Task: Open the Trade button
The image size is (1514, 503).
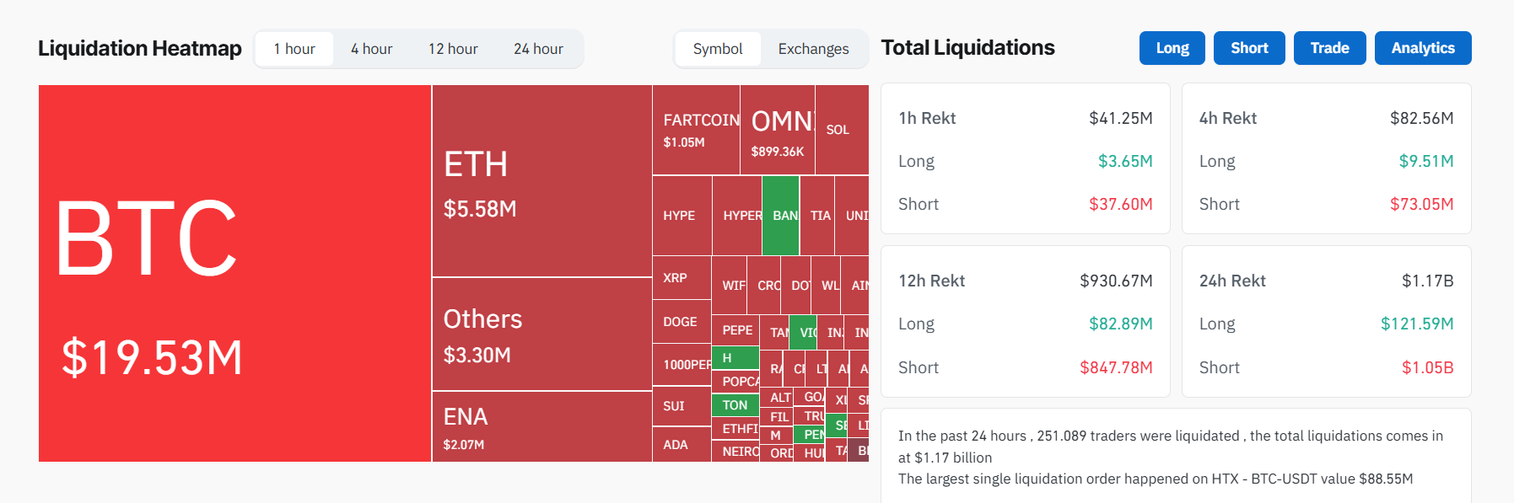Action: coord(1329,48)
